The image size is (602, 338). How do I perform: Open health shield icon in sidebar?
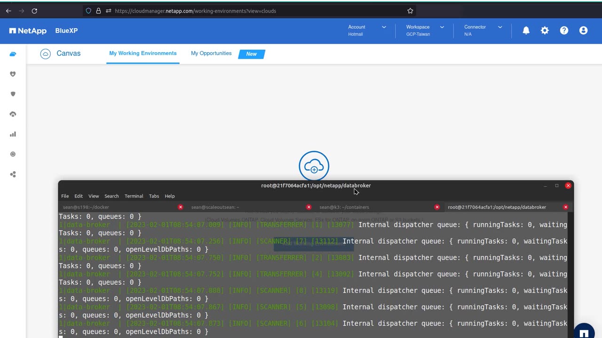click(13, 74)
